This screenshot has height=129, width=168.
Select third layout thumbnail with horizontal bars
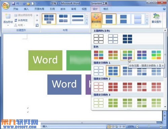point(78,19)
